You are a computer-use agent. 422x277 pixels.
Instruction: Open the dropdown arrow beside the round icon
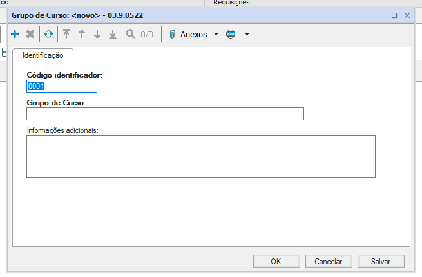click(x=247, y=35)
